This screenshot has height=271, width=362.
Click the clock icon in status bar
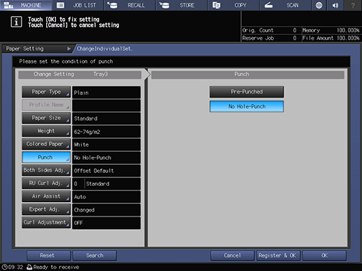click(4, 267)
